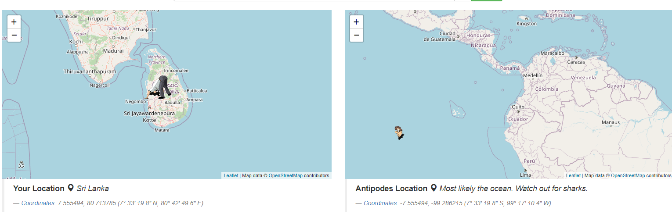The image size is (672, 214).
Task: Click the Madurai city label on map
Action: (x=113, y=50)
